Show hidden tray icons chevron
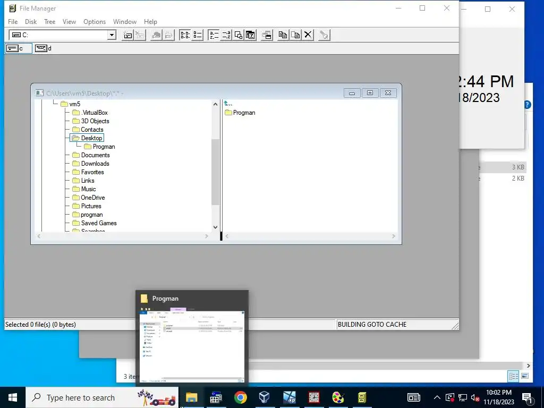The image size is (544, 408). tap(437, 397)
